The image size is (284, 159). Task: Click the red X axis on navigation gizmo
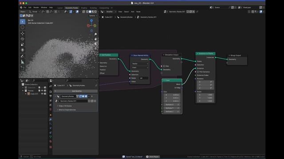[88, 26]
